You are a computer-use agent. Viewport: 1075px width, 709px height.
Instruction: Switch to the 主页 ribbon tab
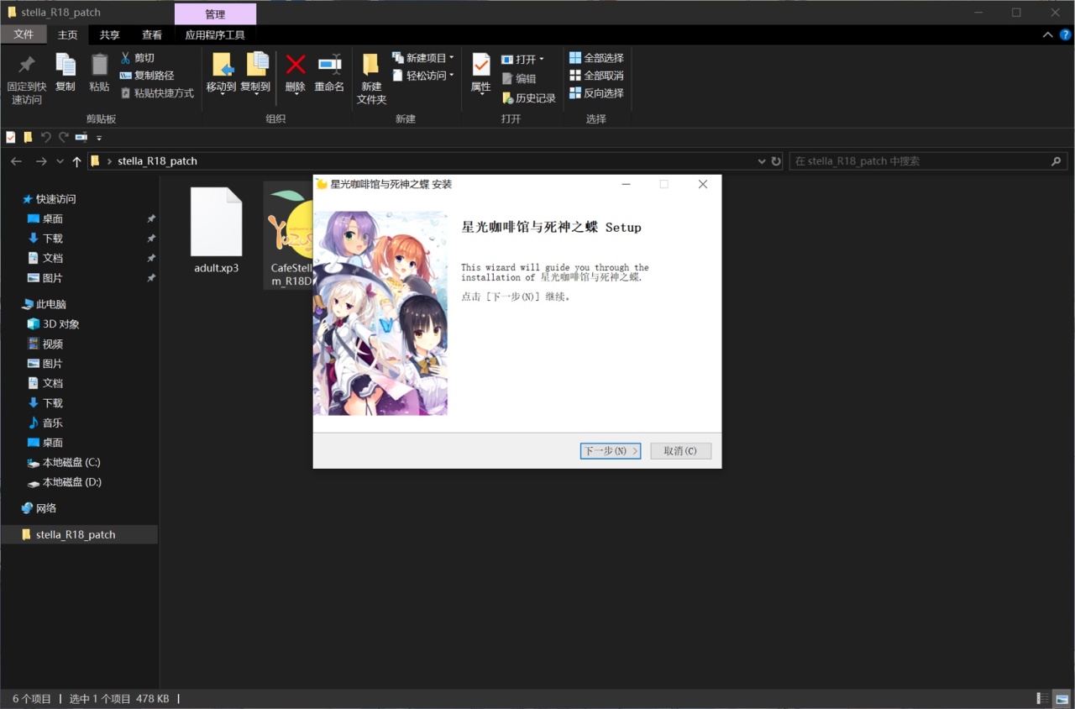tap(67, 34)
